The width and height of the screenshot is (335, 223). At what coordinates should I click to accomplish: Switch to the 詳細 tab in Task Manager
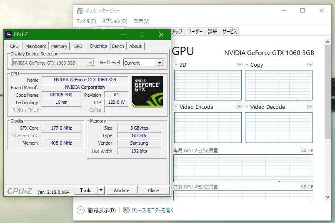[x=212, y=31]
